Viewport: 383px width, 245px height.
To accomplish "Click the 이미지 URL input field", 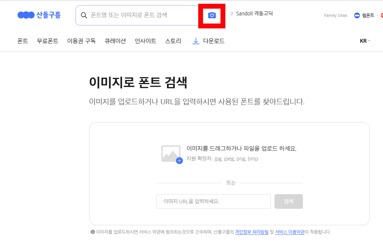I will (213, 201).
